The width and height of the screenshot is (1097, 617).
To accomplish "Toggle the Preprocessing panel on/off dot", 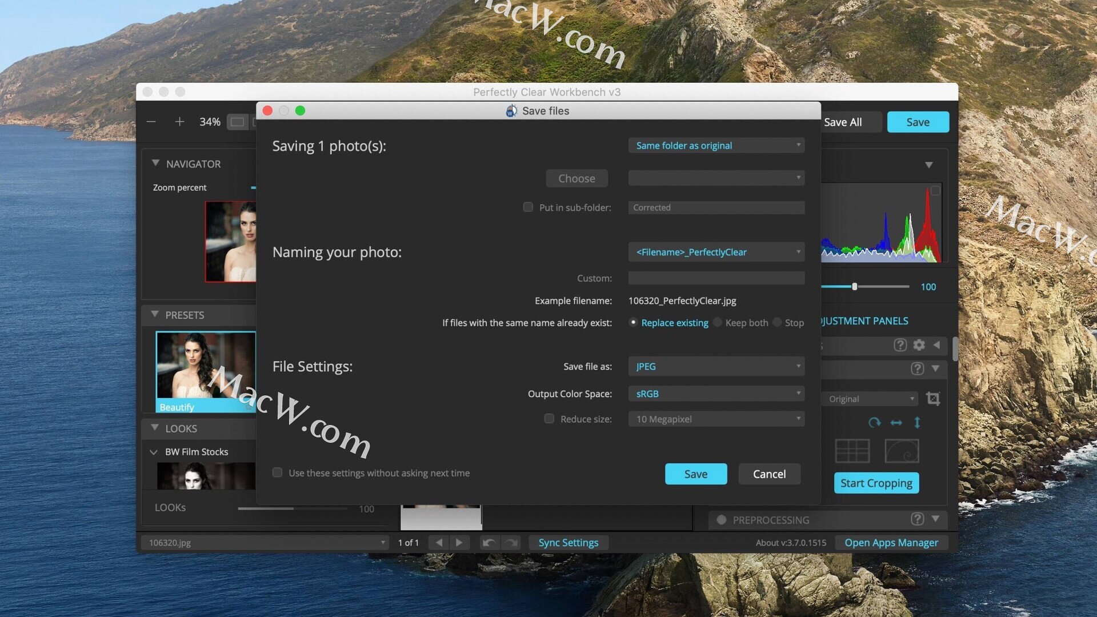I will 721,520.
